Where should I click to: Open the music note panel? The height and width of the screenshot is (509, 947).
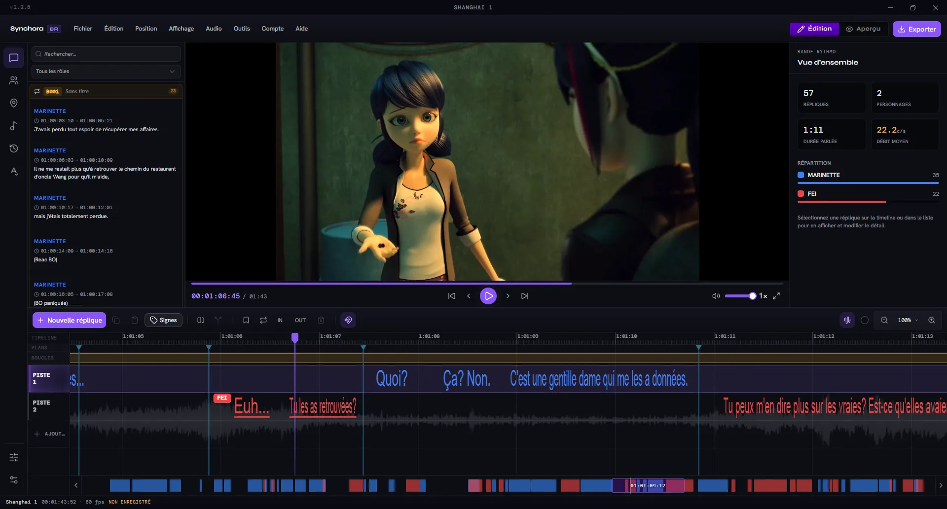coord(14,126)
